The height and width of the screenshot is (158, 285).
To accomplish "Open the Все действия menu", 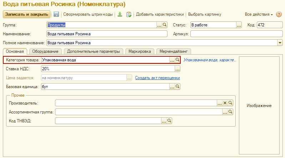I will click(x=259, y=14).
